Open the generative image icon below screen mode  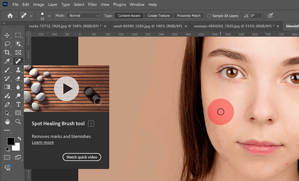[x=7, y=167]
